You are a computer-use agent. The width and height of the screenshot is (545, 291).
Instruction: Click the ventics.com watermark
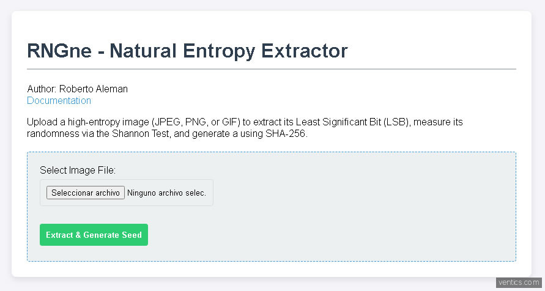tap(519, 282)
